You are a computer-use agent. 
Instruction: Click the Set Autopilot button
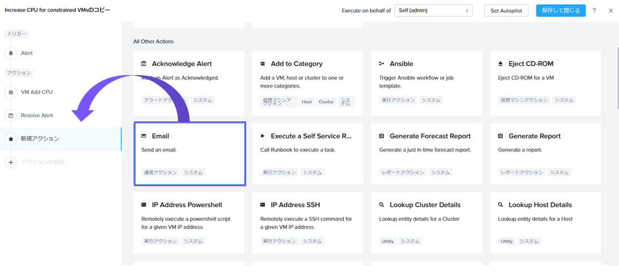coord(506,11)
